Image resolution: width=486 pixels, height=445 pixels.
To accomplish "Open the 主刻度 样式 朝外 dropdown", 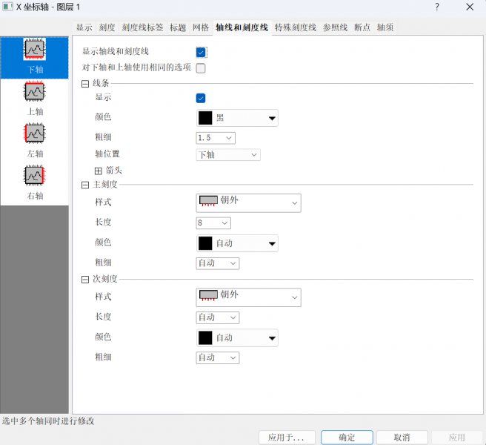I will tap(249, 203).
